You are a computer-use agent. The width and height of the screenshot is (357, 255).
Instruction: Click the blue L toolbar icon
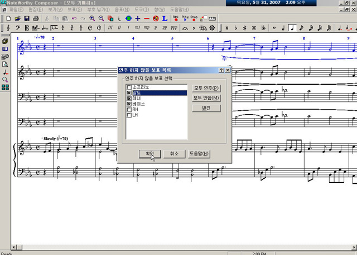(165, 18)
